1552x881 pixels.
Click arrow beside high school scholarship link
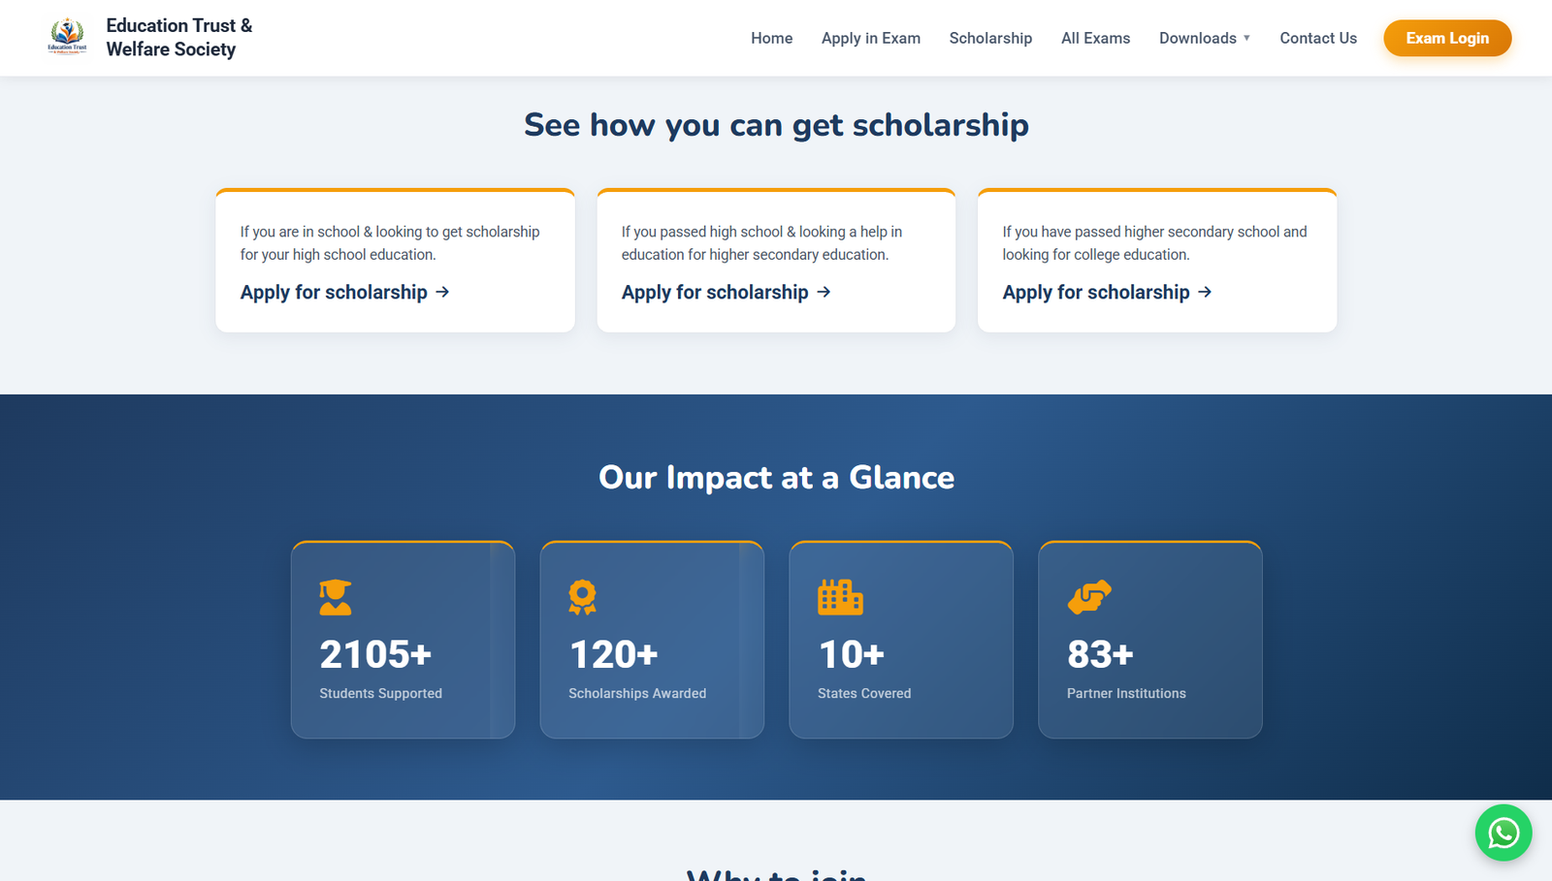(x=442, y=292)
